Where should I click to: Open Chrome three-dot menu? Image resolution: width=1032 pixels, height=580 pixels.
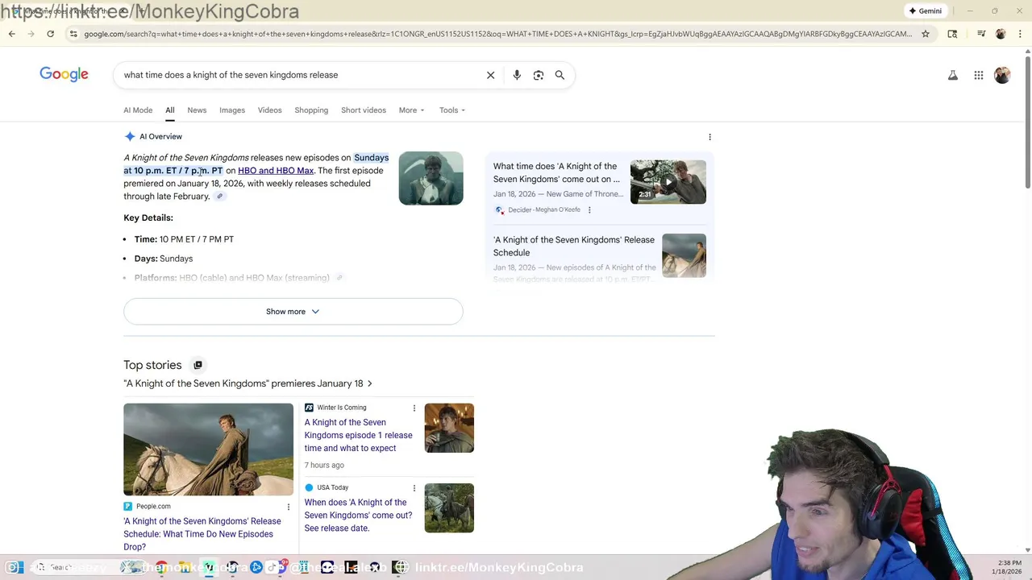[1019, 34]
